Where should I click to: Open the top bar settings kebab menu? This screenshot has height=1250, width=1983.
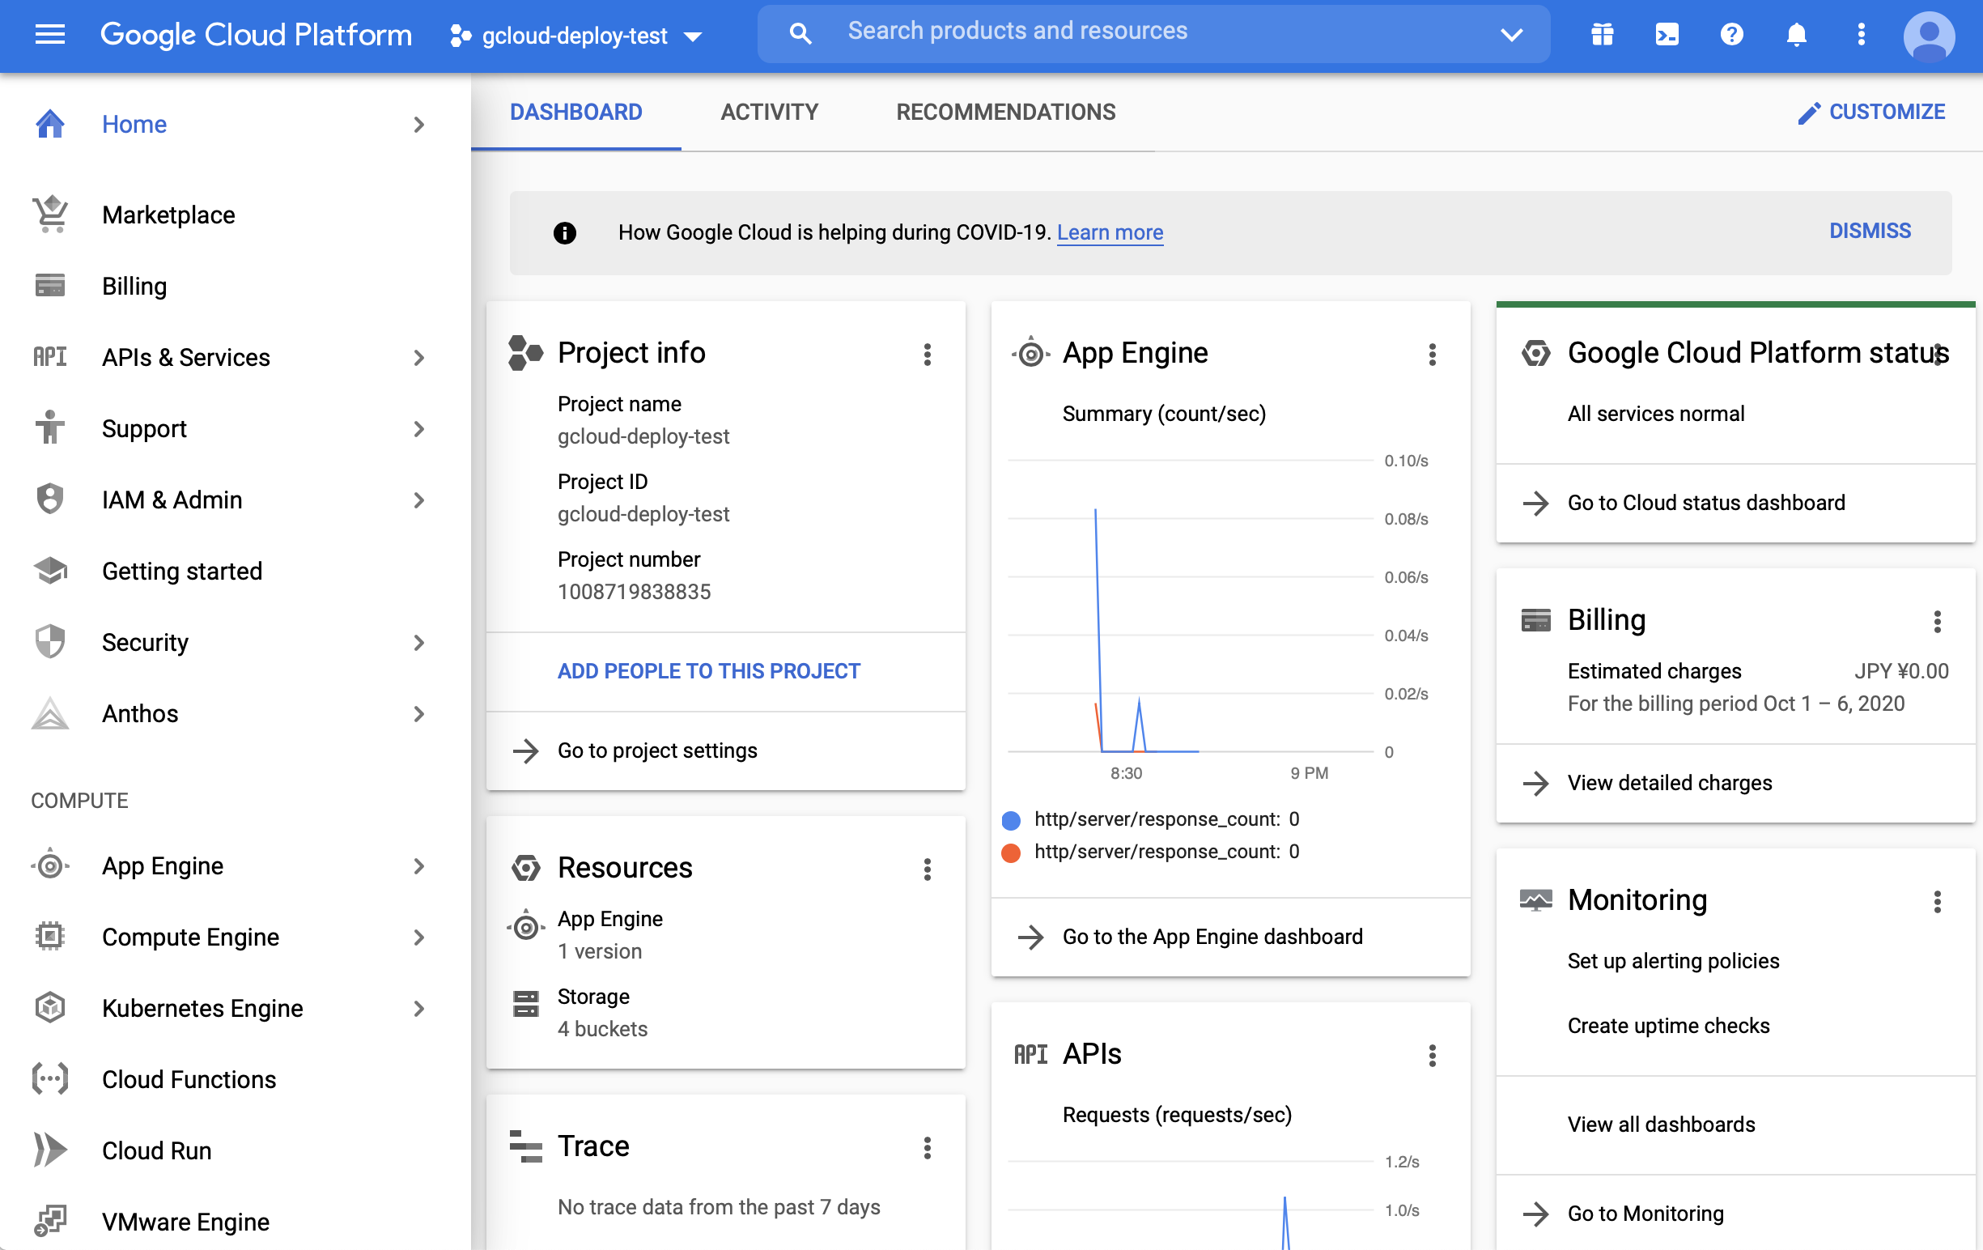point(1860,35)
